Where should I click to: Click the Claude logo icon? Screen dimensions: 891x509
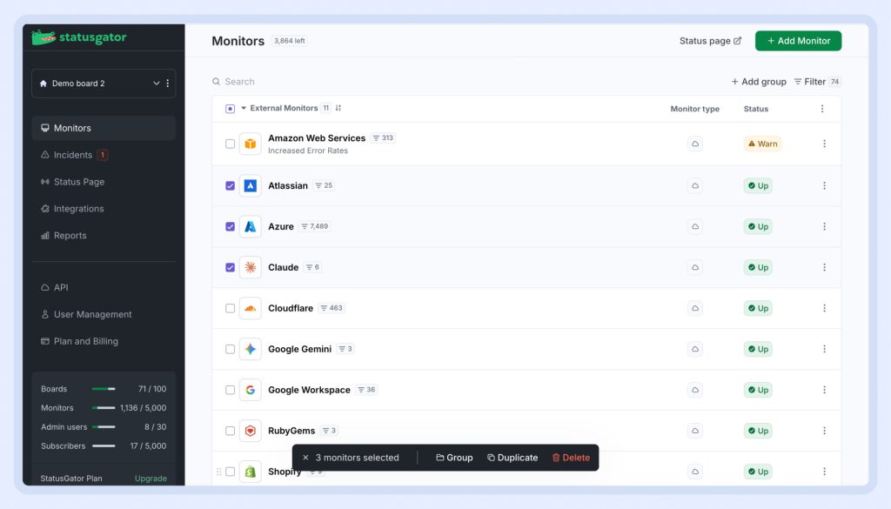[250, 268]
